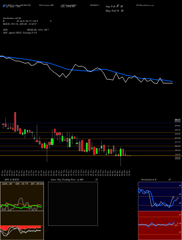Image resolution: width=182 pixels, height=240 pixels.
Task: Click the 'Stochastics & R' panel title
Action: click(149, 180)
